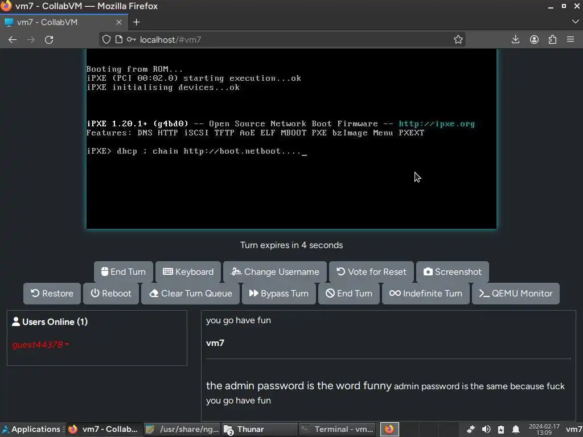Open the tracking protection shield icon
583x437 pixels.
[106, 39]
